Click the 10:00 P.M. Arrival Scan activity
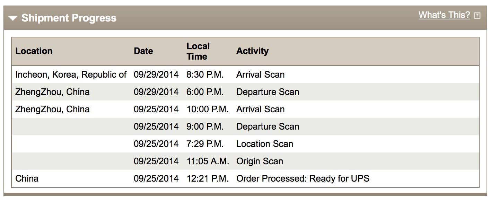490x201 pixels. (260, 109)
